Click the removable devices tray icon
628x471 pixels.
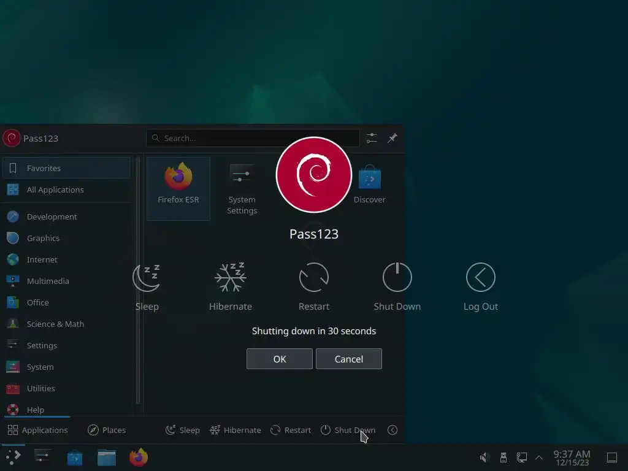504,457
